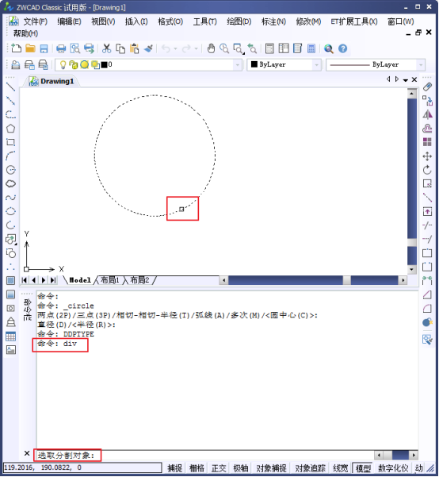Click the New drawing icon
Screen dimensions: 439x477
click(16, 48)
